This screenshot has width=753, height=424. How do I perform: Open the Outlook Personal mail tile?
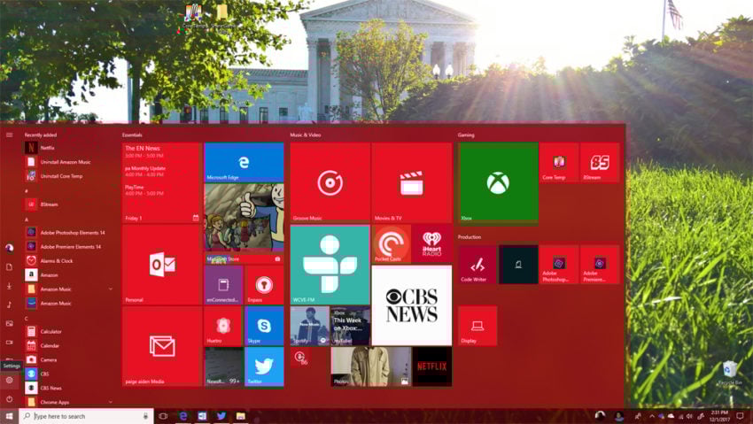[x=162, y=265]
